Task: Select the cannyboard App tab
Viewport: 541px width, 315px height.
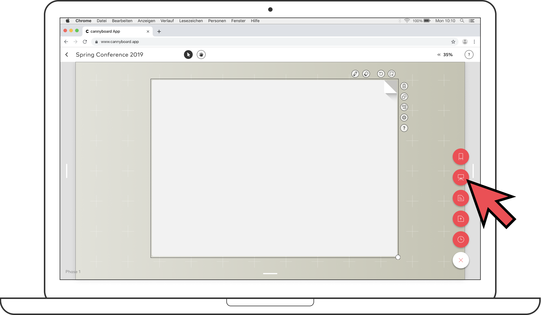Action: (x=117, y=31)
